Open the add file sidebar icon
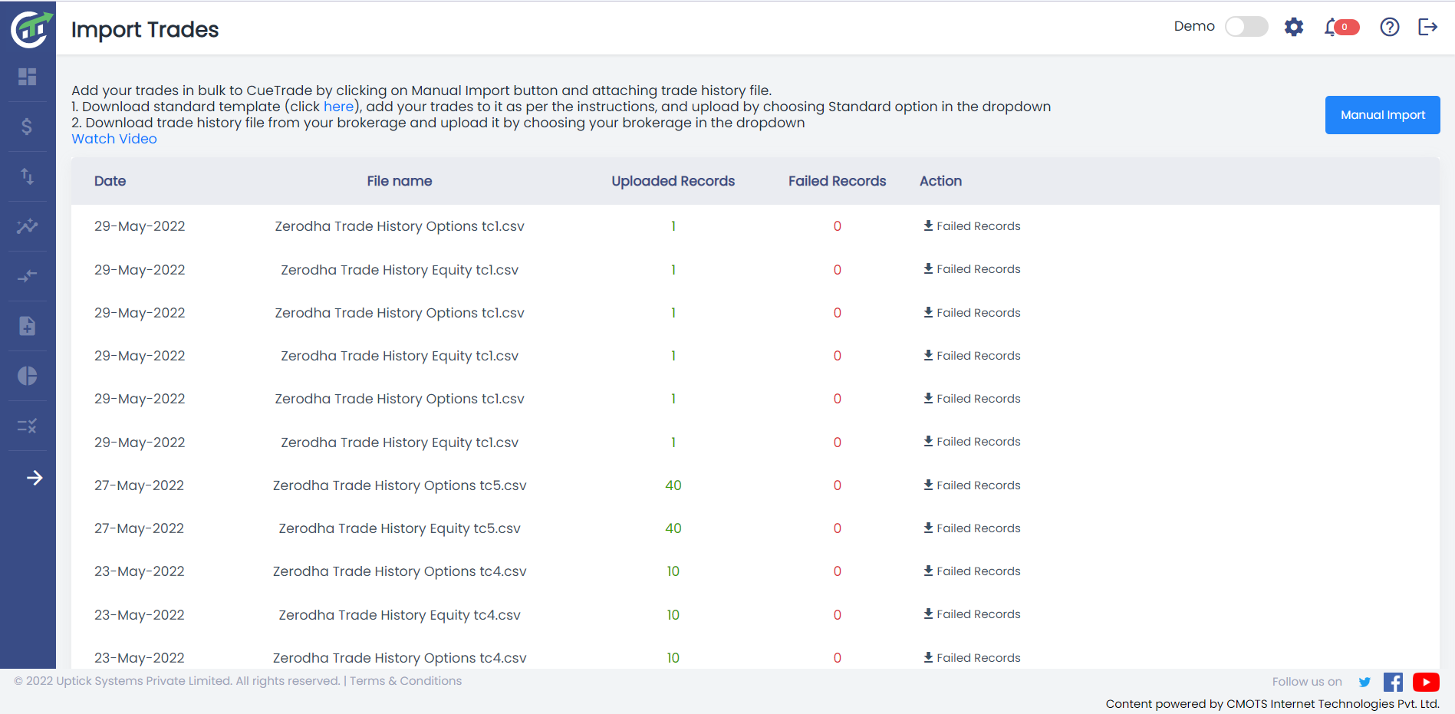This screenshot has height=714, width=1455. 28,326
